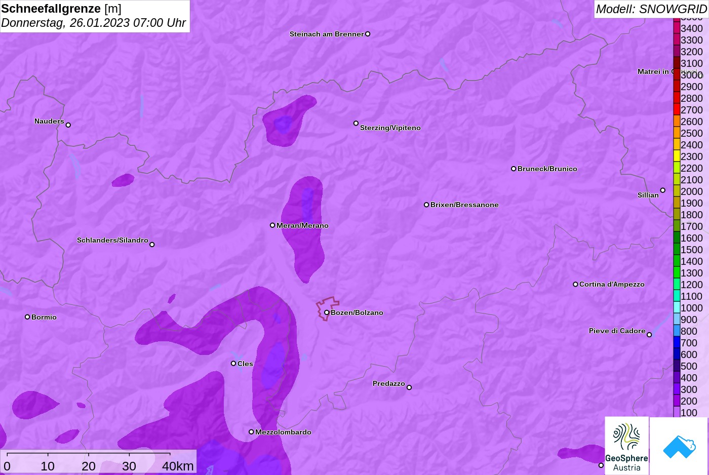This screenshot has width=709, height=475.
Task: Select the orange 2500 legend swatch
Action: 677,133
